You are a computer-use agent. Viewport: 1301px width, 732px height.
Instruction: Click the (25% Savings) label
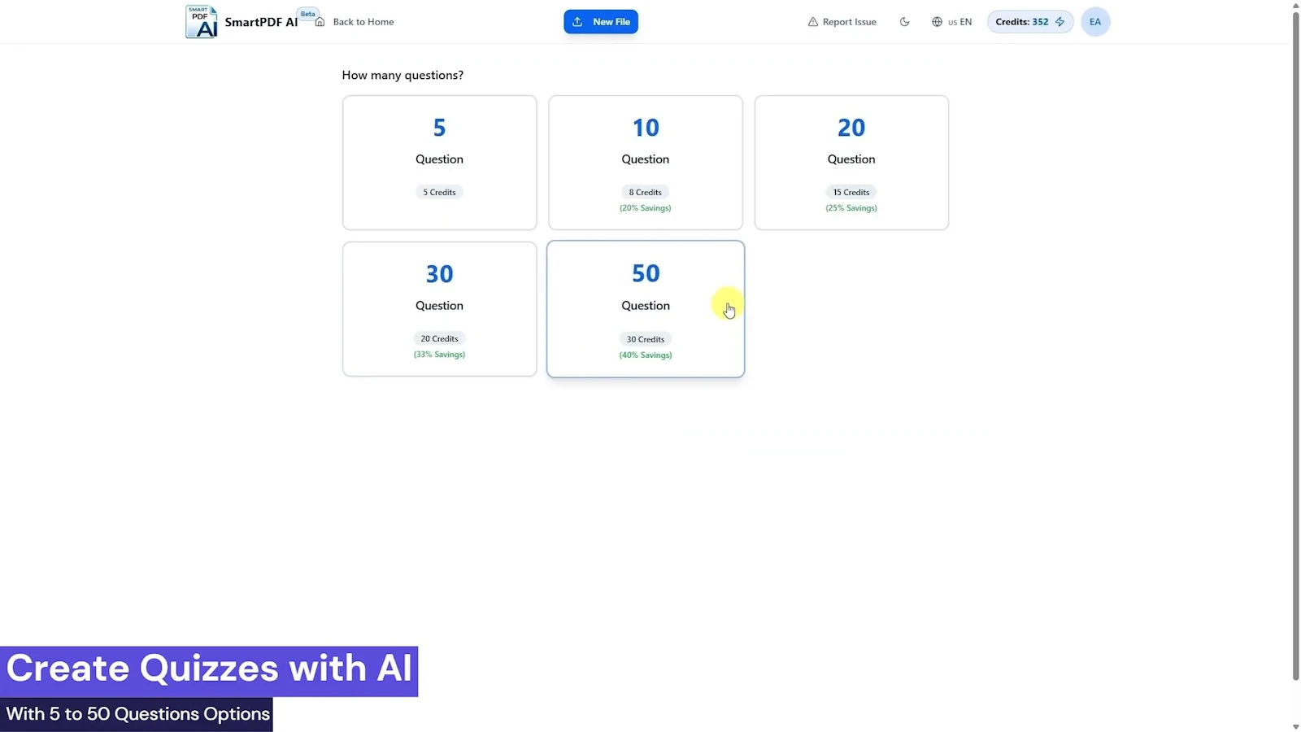[851, 208]
